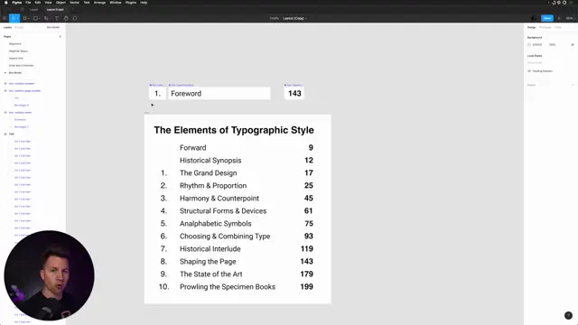
Task: Open the help question mark button
Action: (568, 315)
